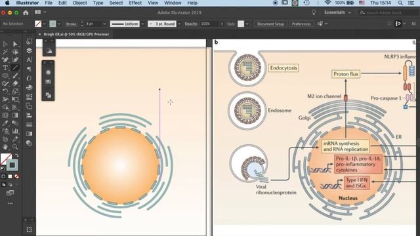420x236 pixels.
Task: Select the Lasso tool
Action: click(x=15, y=52)
